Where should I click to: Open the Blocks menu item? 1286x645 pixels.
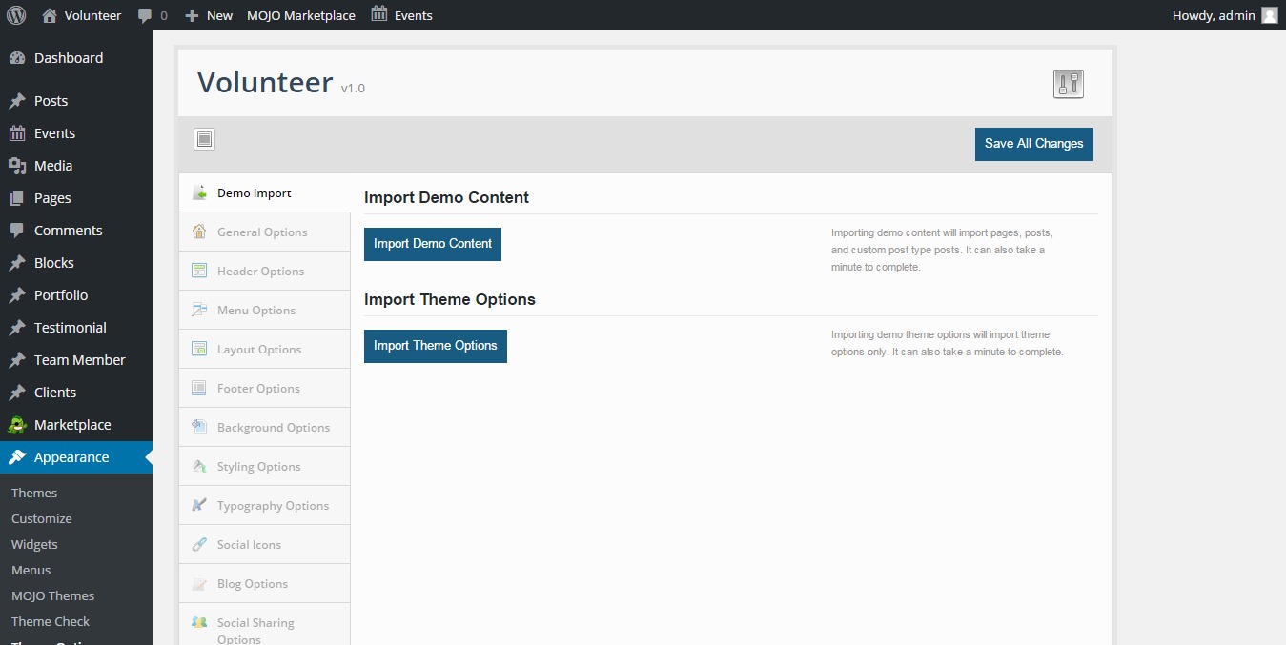[x=76, y=263]
